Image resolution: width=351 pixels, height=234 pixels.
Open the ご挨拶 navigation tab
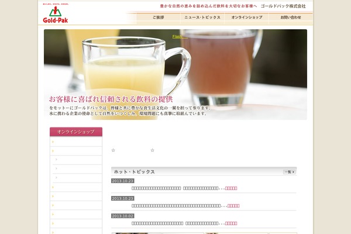click(159, 18)
